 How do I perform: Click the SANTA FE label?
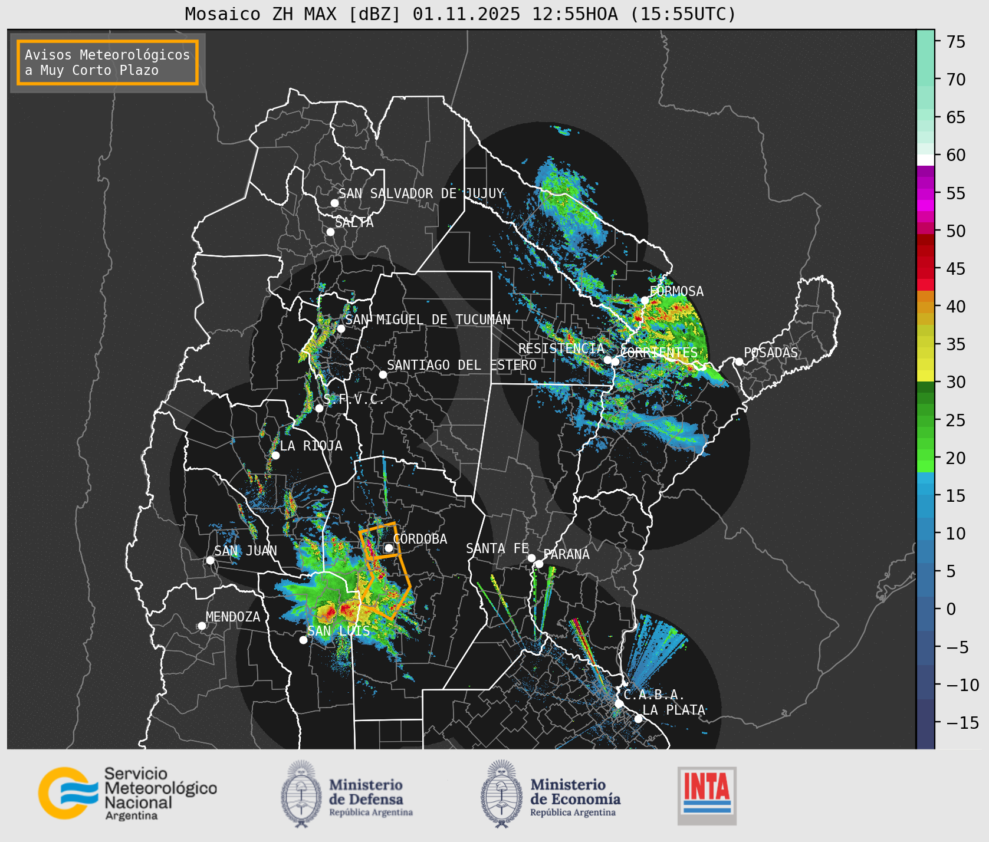click(497, 548)
